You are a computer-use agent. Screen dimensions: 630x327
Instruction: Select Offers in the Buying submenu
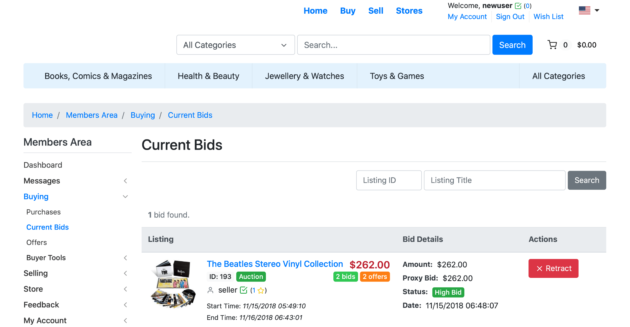[36, 242]
